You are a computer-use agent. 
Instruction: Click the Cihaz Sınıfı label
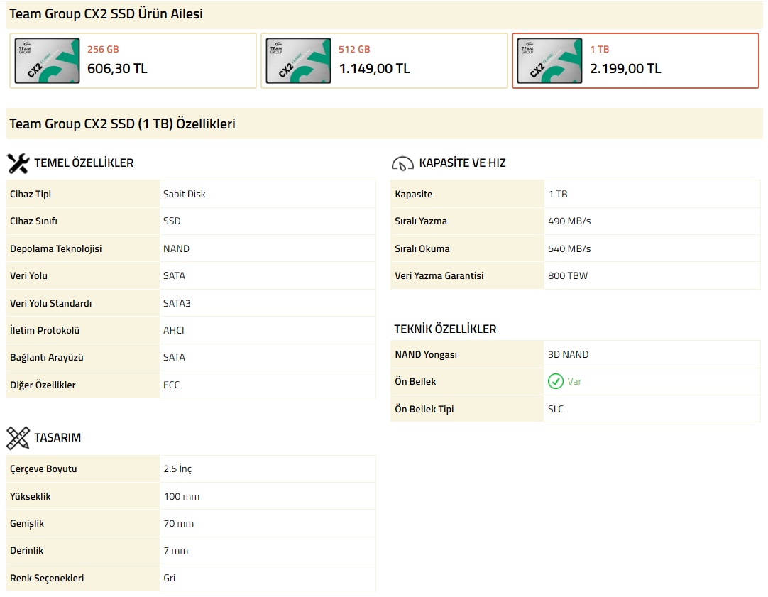(x=33, y=221)
